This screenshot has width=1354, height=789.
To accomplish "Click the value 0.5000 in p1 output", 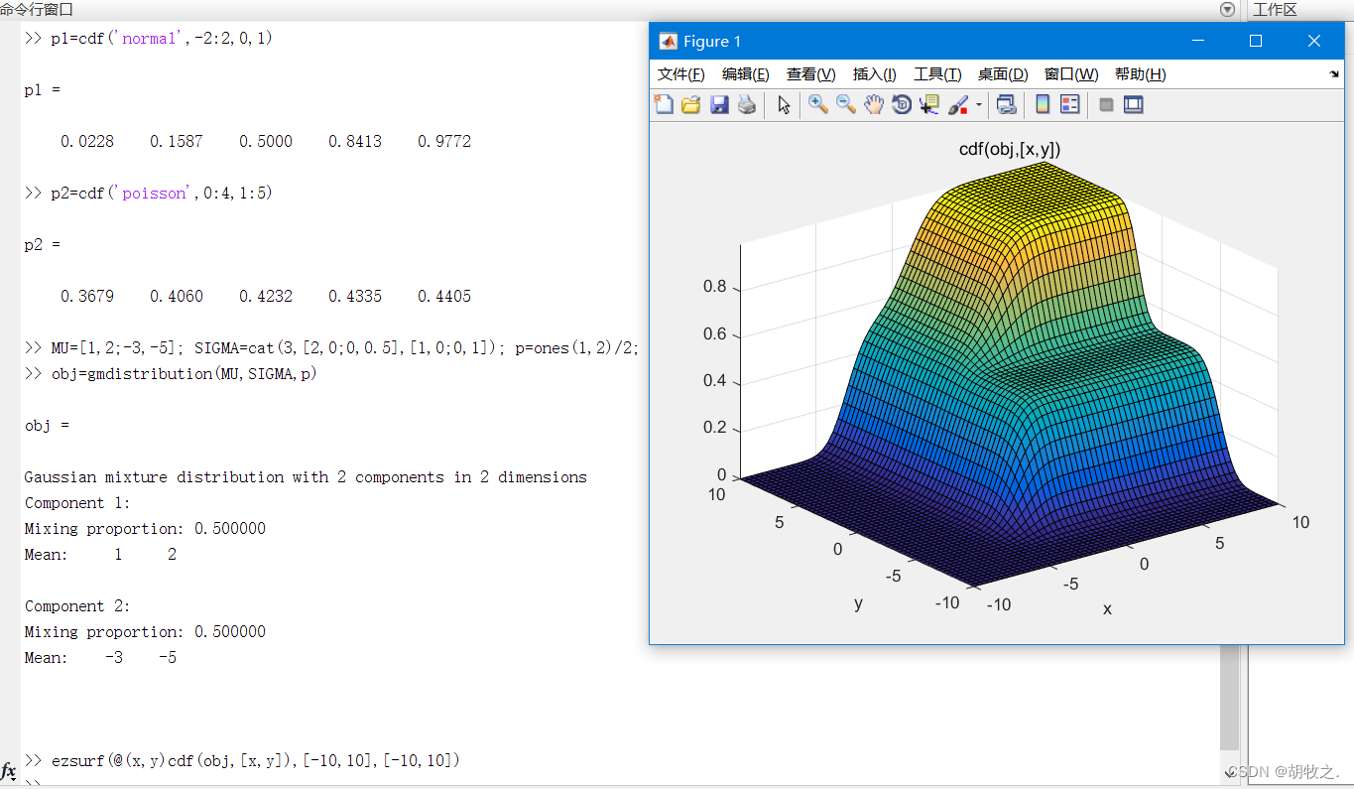I will tap(266, 142).
